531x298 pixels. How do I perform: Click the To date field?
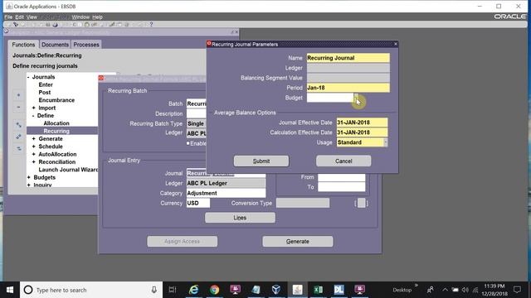(x=341, y=187)
